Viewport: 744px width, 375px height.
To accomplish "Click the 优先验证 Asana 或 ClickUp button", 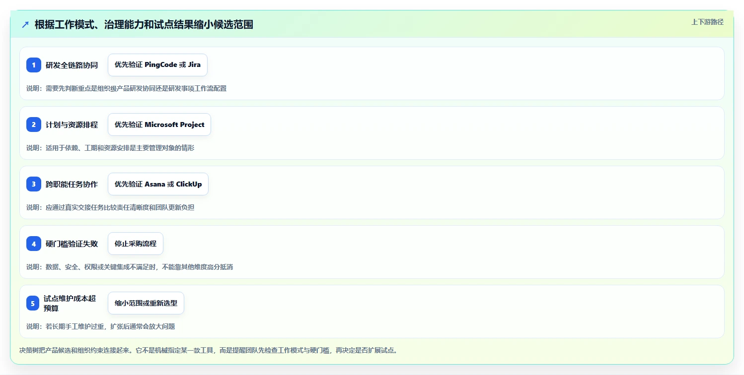I will point(158,184).
